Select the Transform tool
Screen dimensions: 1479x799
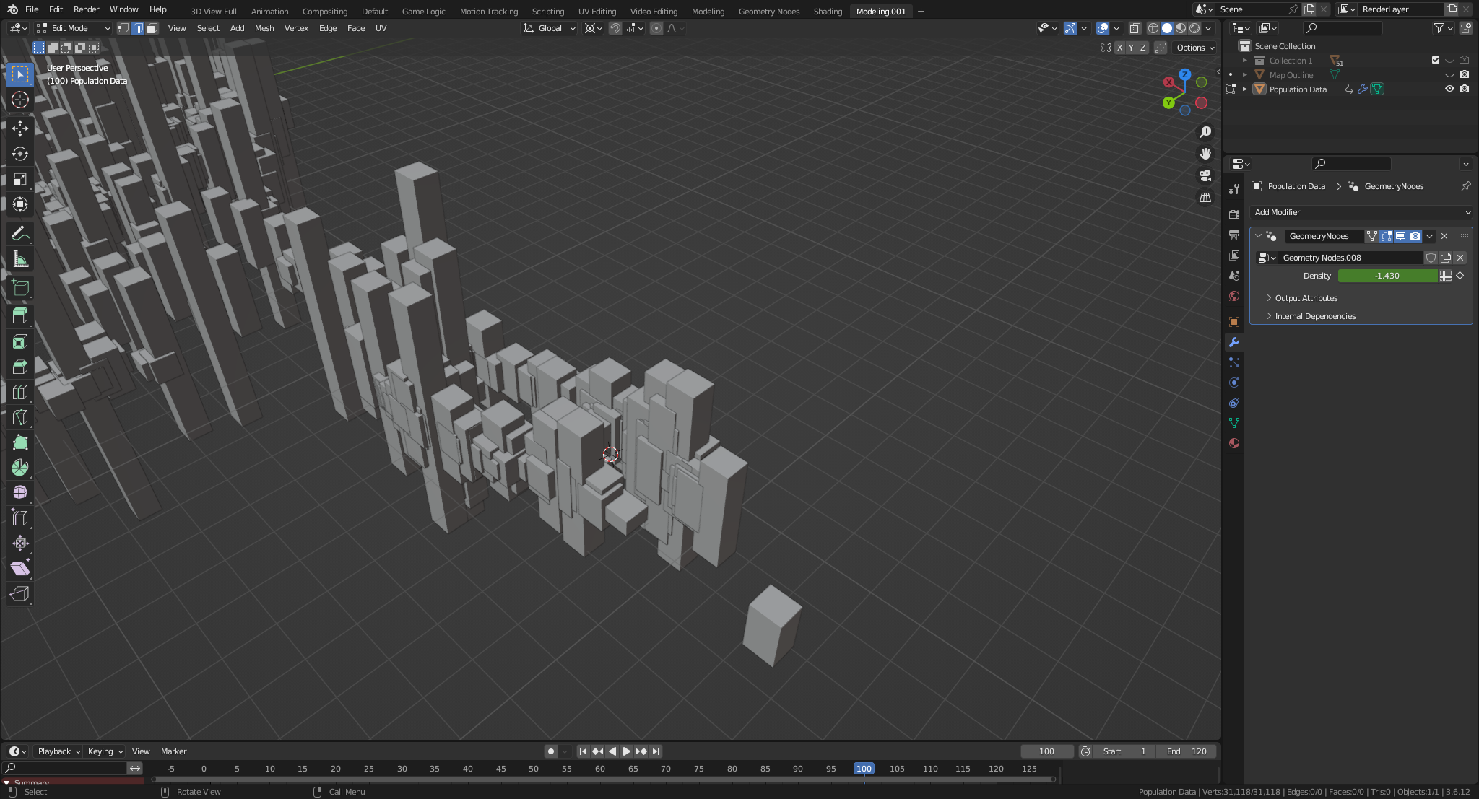[20, 204]
